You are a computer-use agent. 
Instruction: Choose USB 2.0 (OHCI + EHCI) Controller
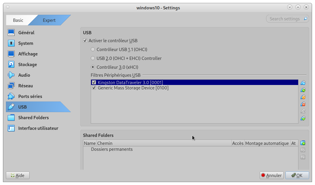[x=93, y=58]
